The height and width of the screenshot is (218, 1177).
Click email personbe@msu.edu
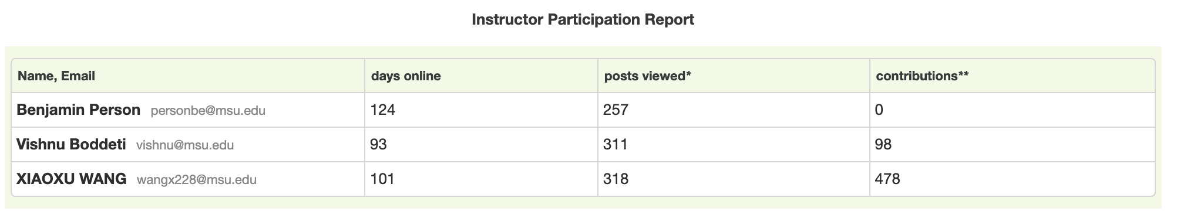208,111
